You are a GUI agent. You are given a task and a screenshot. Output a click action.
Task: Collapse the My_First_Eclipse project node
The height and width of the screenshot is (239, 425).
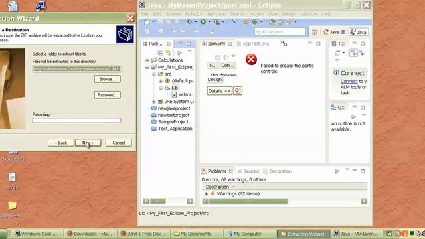coord(147,67)
